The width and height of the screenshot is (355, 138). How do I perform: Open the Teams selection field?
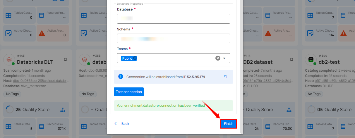[x=173, y=58]
